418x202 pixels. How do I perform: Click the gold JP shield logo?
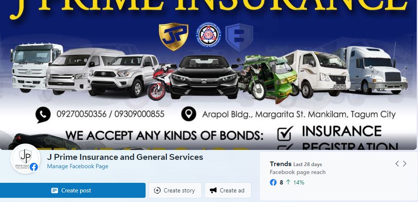(174, 37)
